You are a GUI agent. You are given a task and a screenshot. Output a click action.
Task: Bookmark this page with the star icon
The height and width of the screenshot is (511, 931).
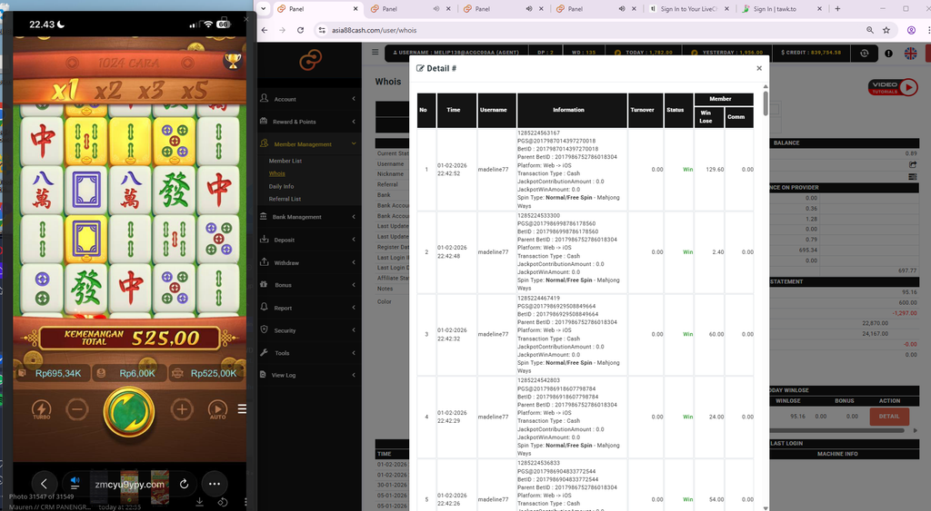click(886, 30)
